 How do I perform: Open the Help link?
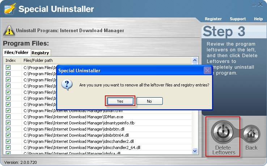tap(258, 19)
